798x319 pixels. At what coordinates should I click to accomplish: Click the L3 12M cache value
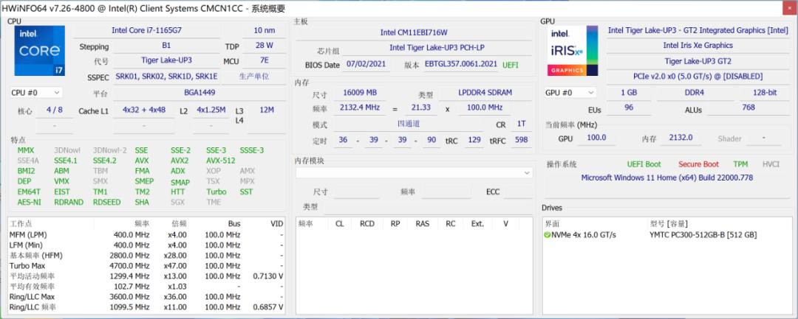coord(267,110)
